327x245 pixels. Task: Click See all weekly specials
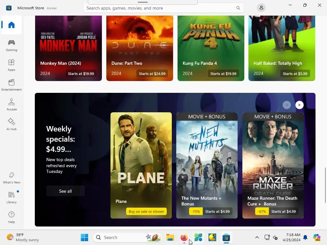65,191
